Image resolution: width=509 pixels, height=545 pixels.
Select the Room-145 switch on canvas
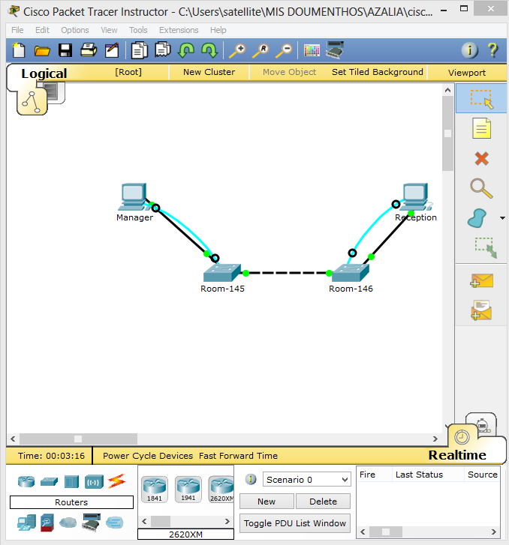[222, 273]
